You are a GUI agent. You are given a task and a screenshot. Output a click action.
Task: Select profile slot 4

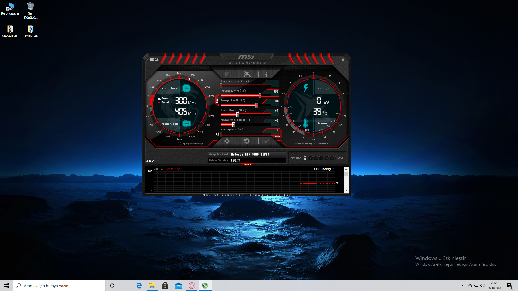326,158
